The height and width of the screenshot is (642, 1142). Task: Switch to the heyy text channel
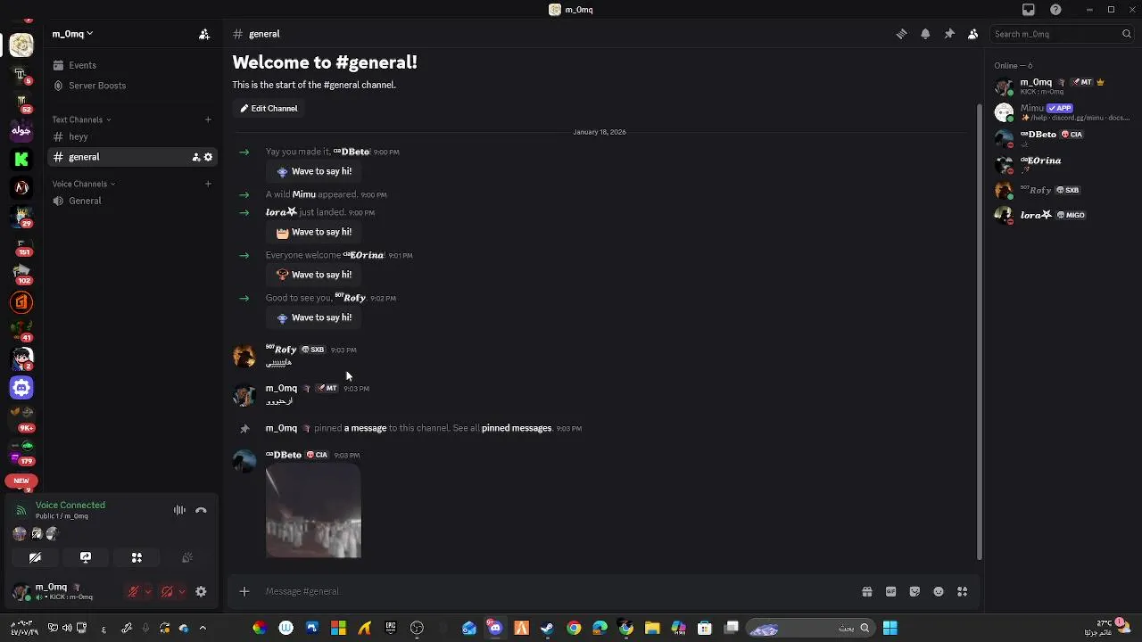click(132, 136)
